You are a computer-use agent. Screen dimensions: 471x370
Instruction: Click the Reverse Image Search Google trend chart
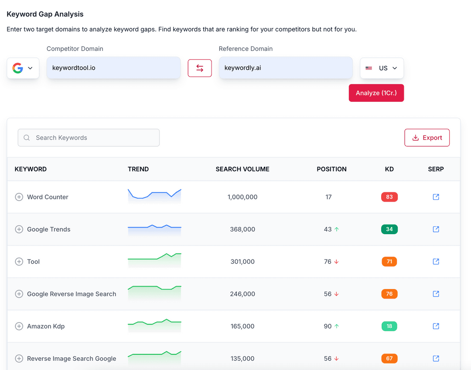point(154,358)
